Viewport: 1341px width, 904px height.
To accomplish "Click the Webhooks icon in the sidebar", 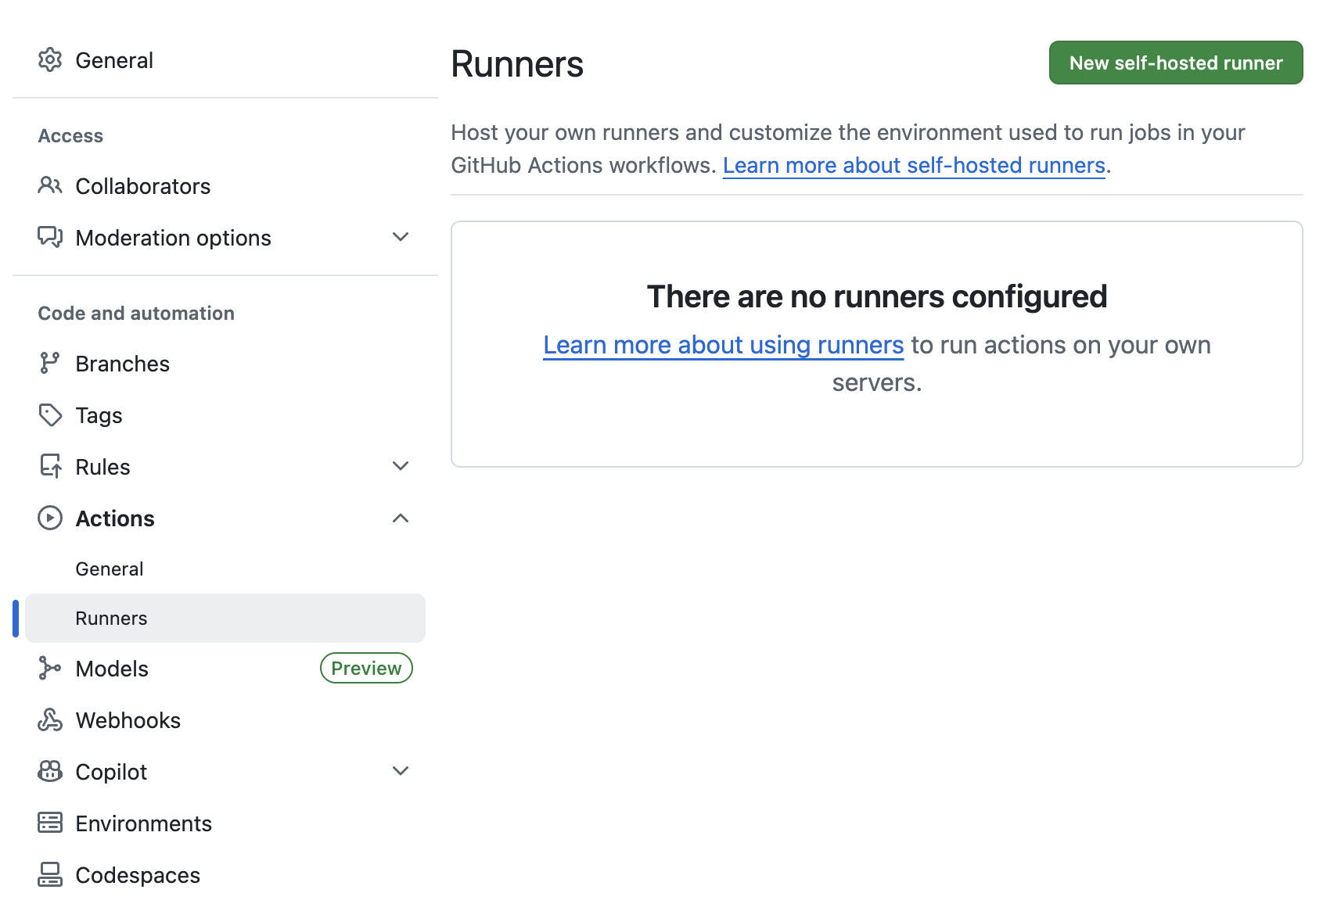I will (50, 719).
